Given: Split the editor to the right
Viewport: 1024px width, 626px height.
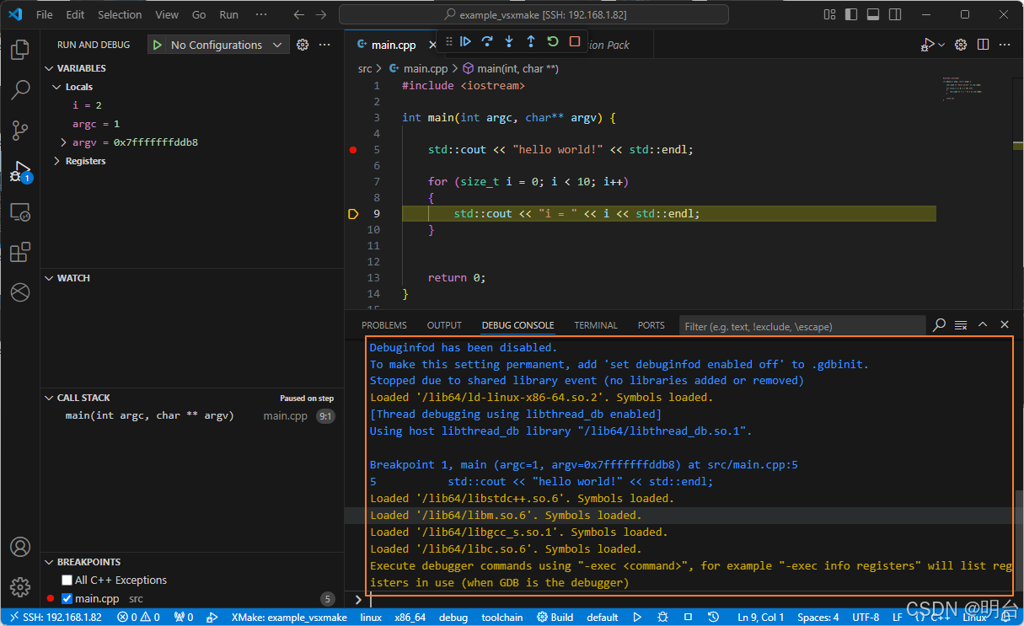Looking at the screenshot, I should coord(983,45).
